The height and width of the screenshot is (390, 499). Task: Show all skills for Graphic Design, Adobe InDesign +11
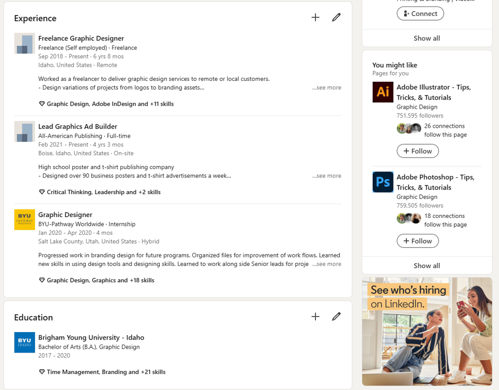(x=110, y=104)
